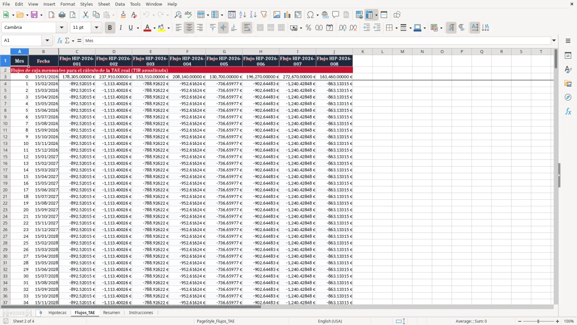Open the Paste options dropdown arrow
Screen dimensions: 577x325
click(113, 15)
